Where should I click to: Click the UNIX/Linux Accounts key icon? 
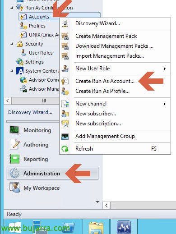[x=23, y=35]
